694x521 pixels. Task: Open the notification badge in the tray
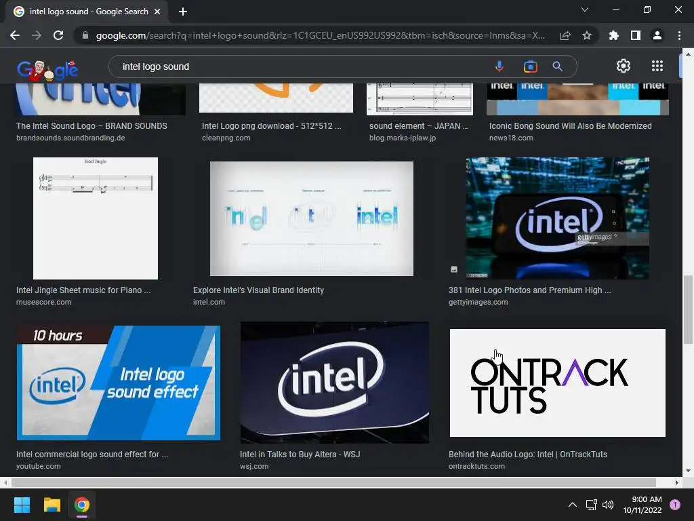(675, 505)
